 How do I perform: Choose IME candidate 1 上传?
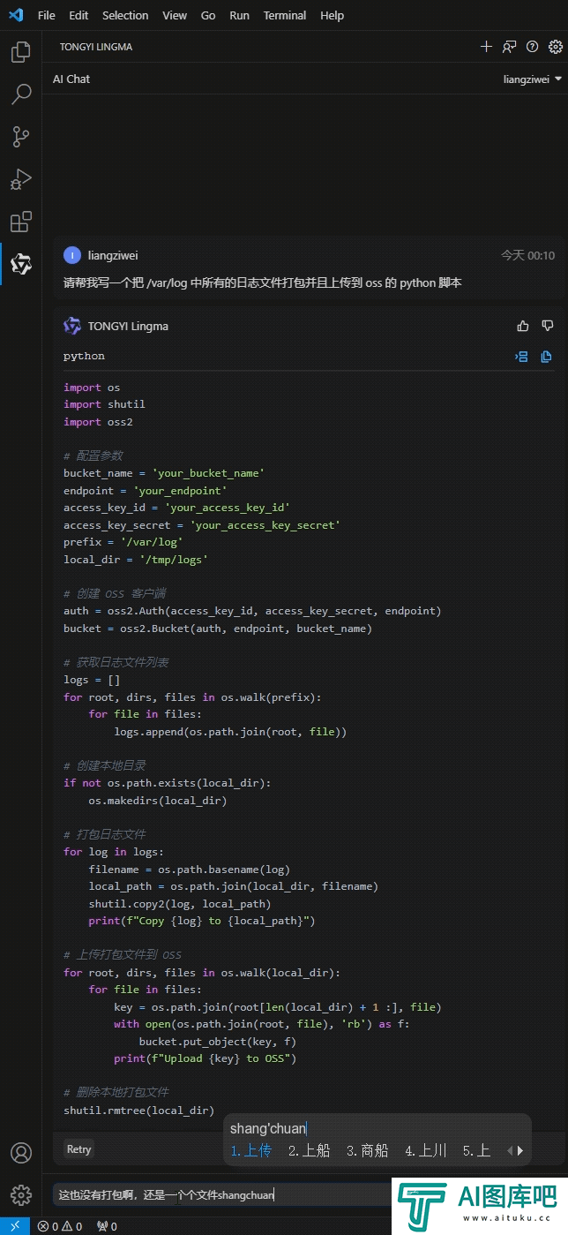(x=251, y=1150)
